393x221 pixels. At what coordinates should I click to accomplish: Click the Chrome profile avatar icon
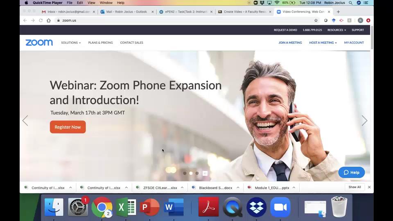(x=360, y=20)
